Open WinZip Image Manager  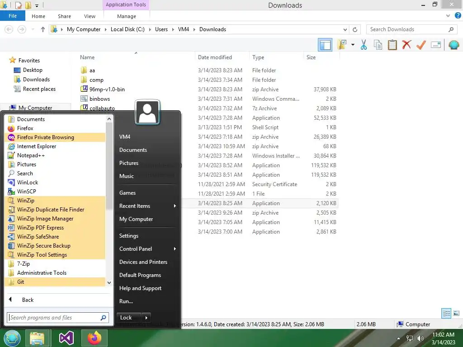55,219
